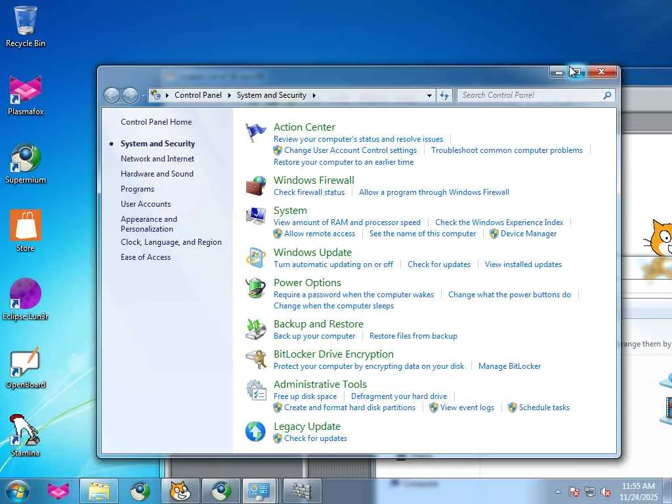672x504 pixels.
Task: Click the Control Panel taskbar button
Action: point(259,491)
